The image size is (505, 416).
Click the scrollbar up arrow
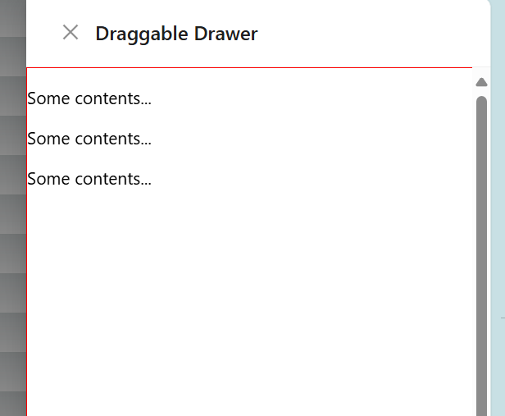481,82
